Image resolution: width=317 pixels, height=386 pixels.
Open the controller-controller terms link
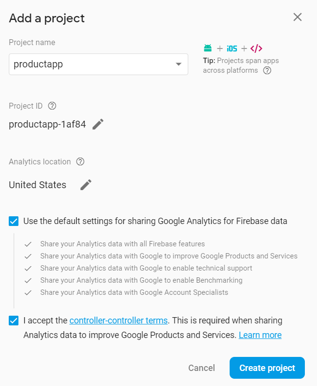pos(118,321)
